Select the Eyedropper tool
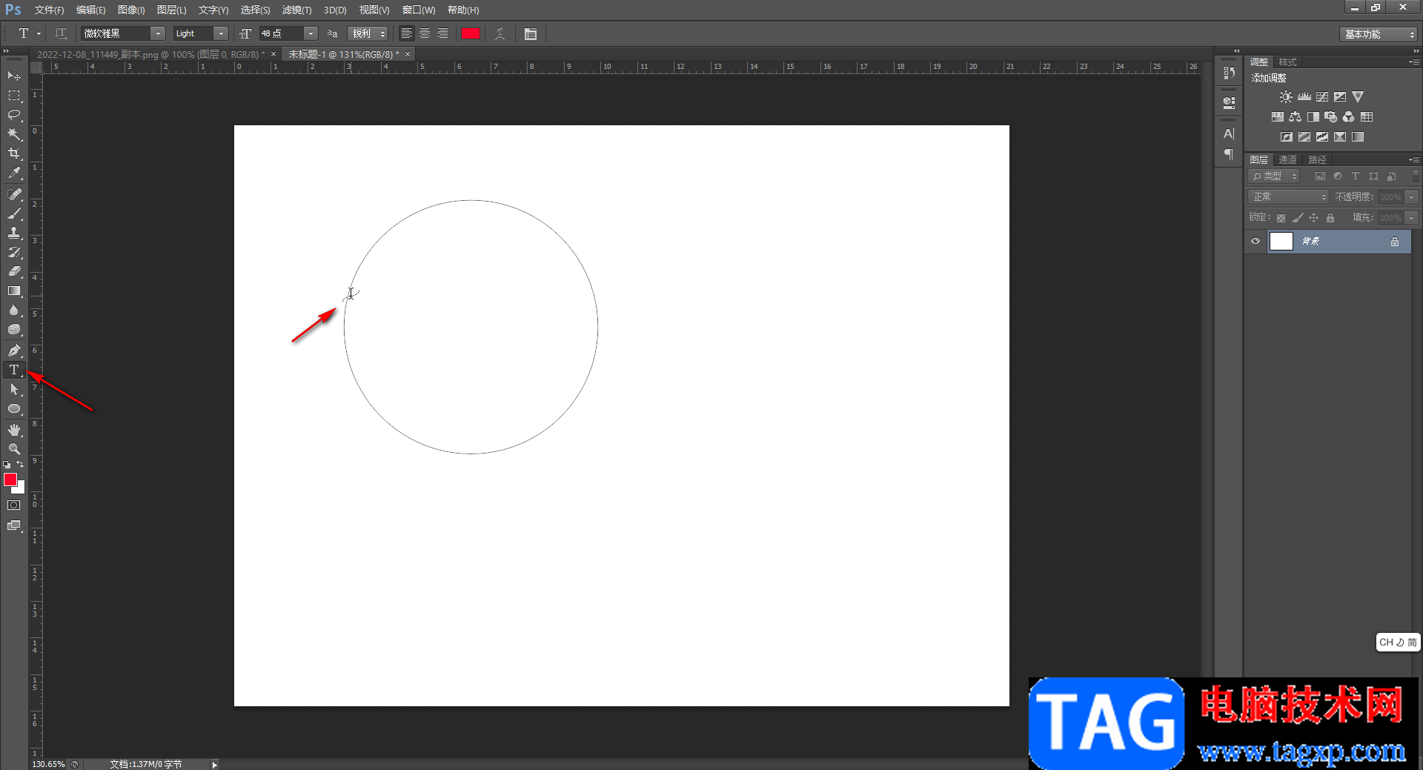 (14, 173)
